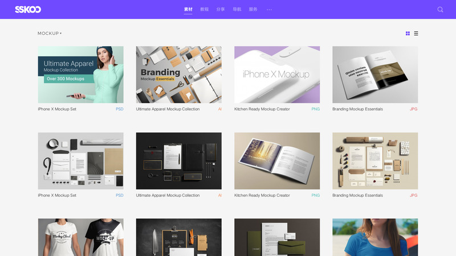The image size is (456, 256).
Task: Open the olive green envelope stationery thumbnail
Action: click(x=277, y=237)
